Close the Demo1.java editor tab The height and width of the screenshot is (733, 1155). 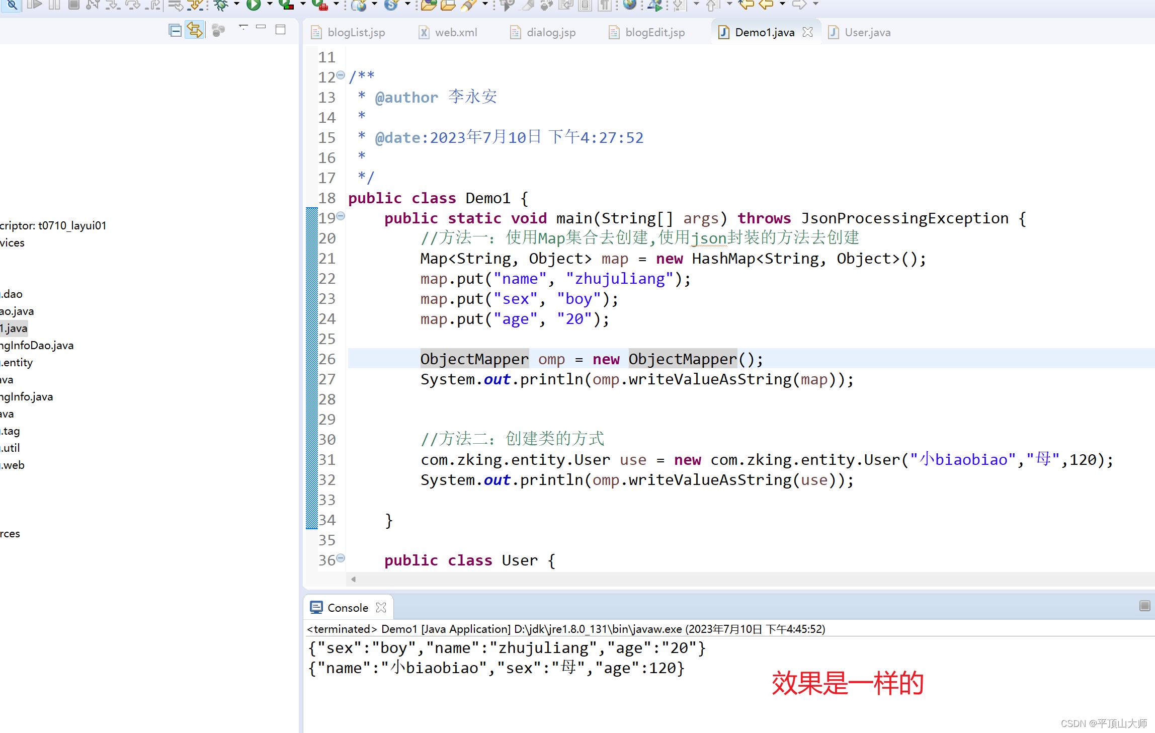point(807,32)
